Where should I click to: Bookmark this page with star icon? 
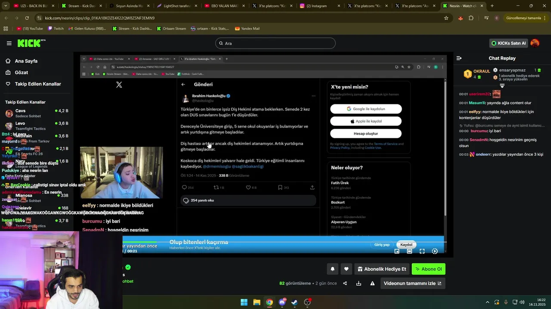[446, 18]
